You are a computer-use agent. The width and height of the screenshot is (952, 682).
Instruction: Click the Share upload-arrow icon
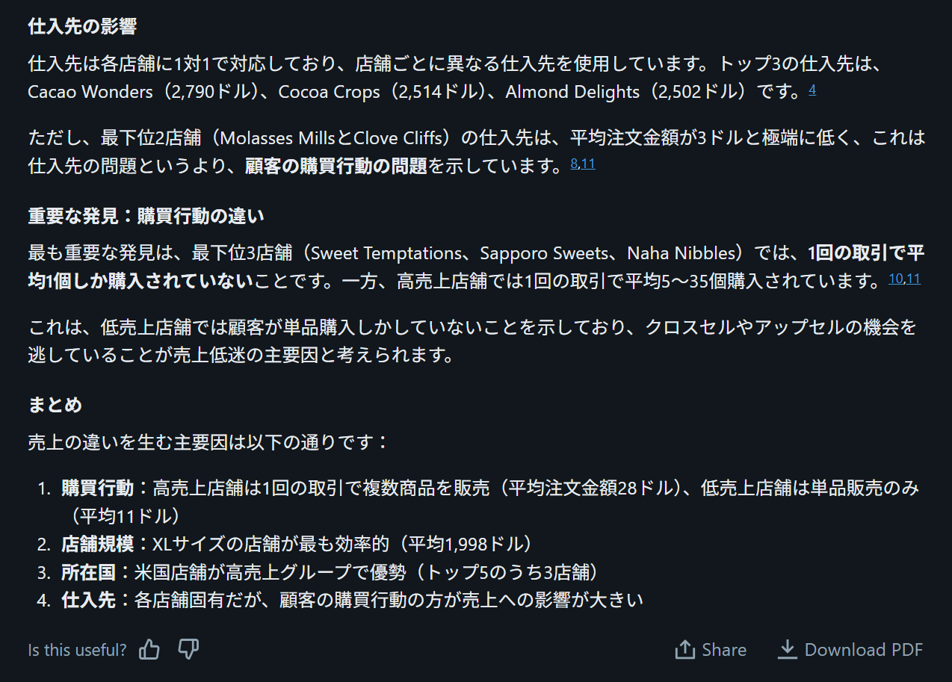684,650
